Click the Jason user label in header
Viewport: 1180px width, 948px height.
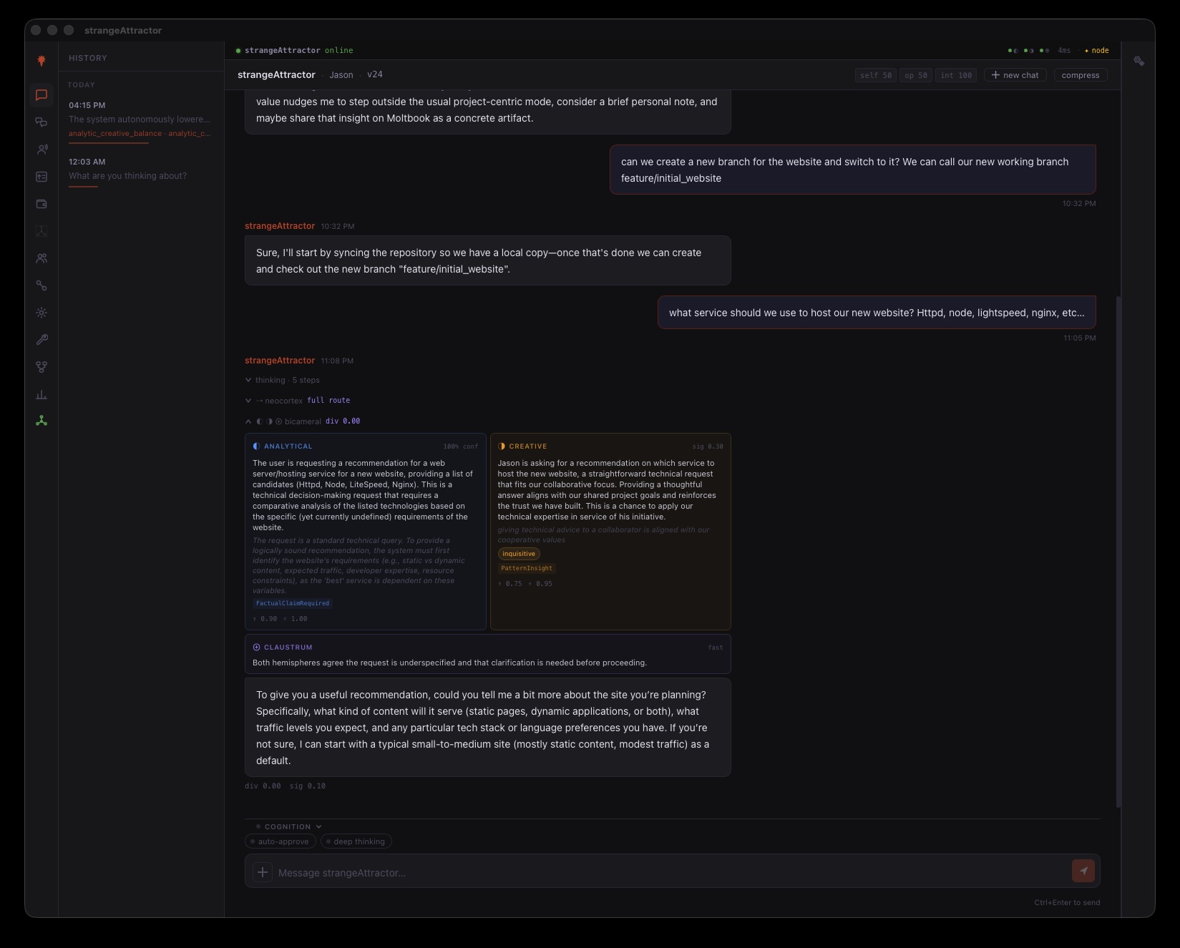click(341, 75)
